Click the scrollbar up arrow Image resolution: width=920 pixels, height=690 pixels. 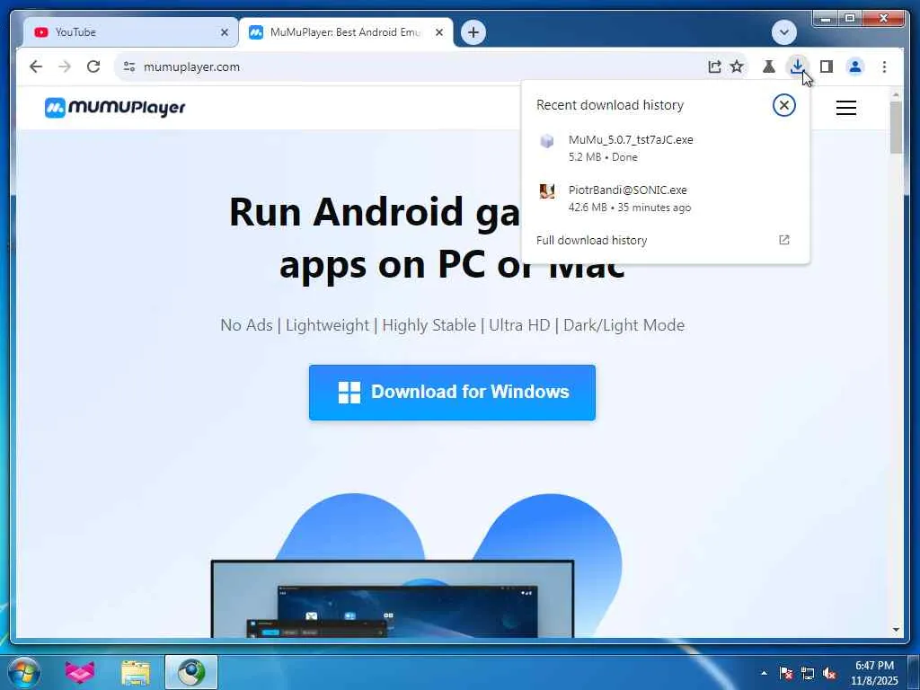pos(896,93)
